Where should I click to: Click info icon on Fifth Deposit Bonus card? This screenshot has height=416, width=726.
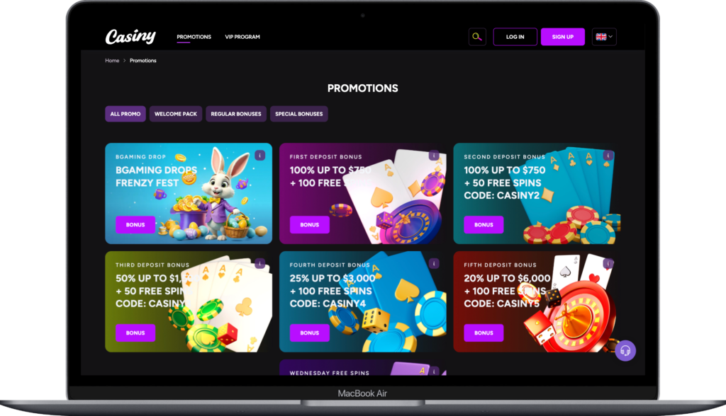point(608,263)
